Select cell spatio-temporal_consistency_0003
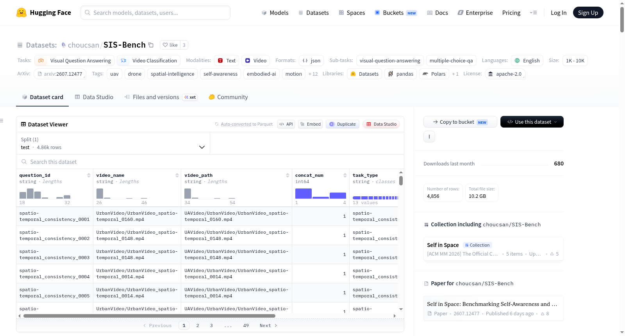 pyautogui.click(x=55, y=254)
